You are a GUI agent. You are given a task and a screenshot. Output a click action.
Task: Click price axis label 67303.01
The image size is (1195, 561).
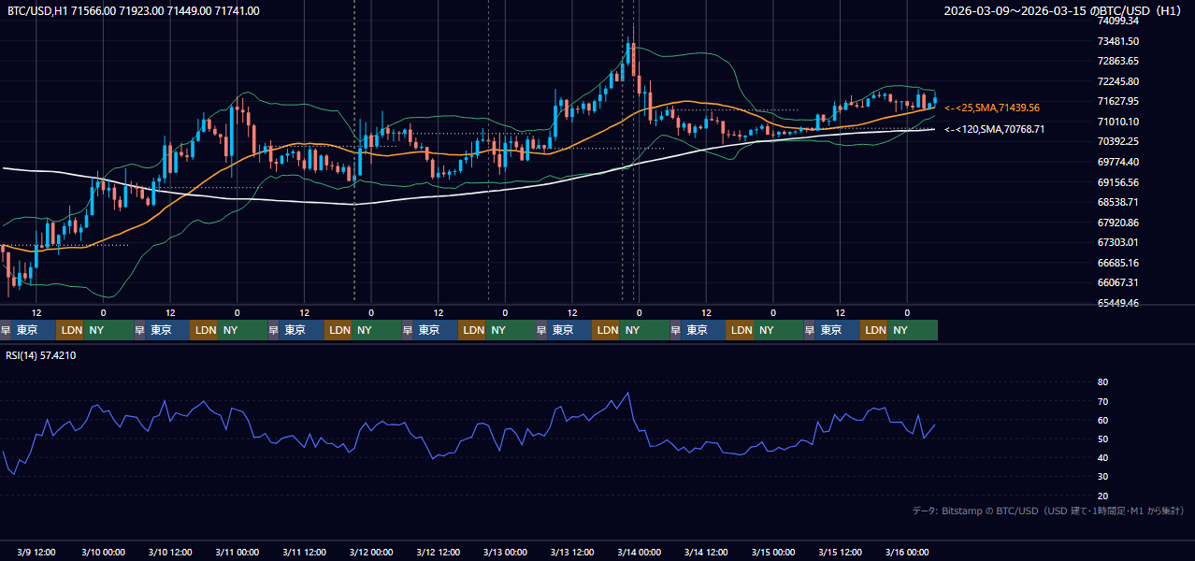(x=1118, y=242)
